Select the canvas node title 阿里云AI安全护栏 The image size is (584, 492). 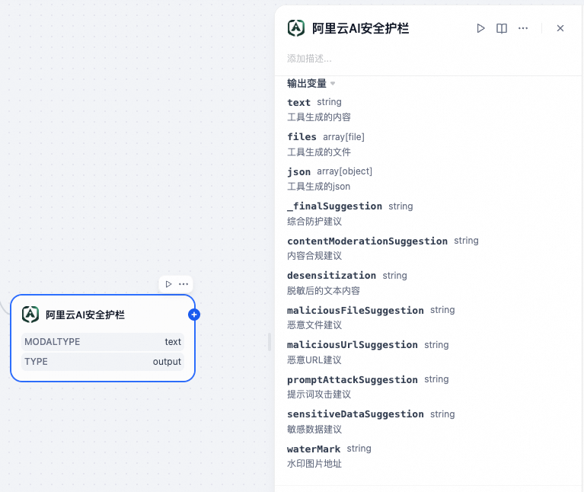tap(85, 315)
